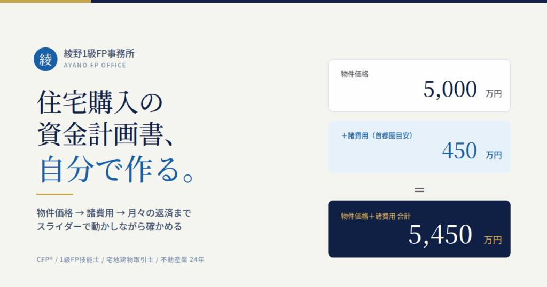Click the +諸費用(首都圏目安) label

pos(377,135)
